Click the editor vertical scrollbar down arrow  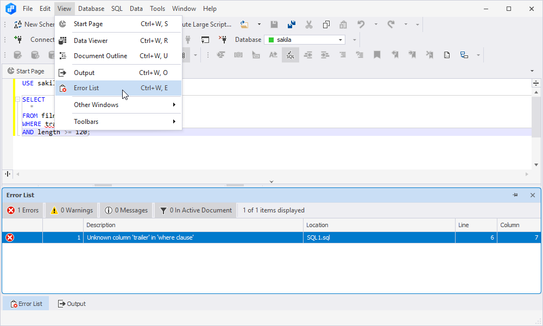click(x=536, y=165)
